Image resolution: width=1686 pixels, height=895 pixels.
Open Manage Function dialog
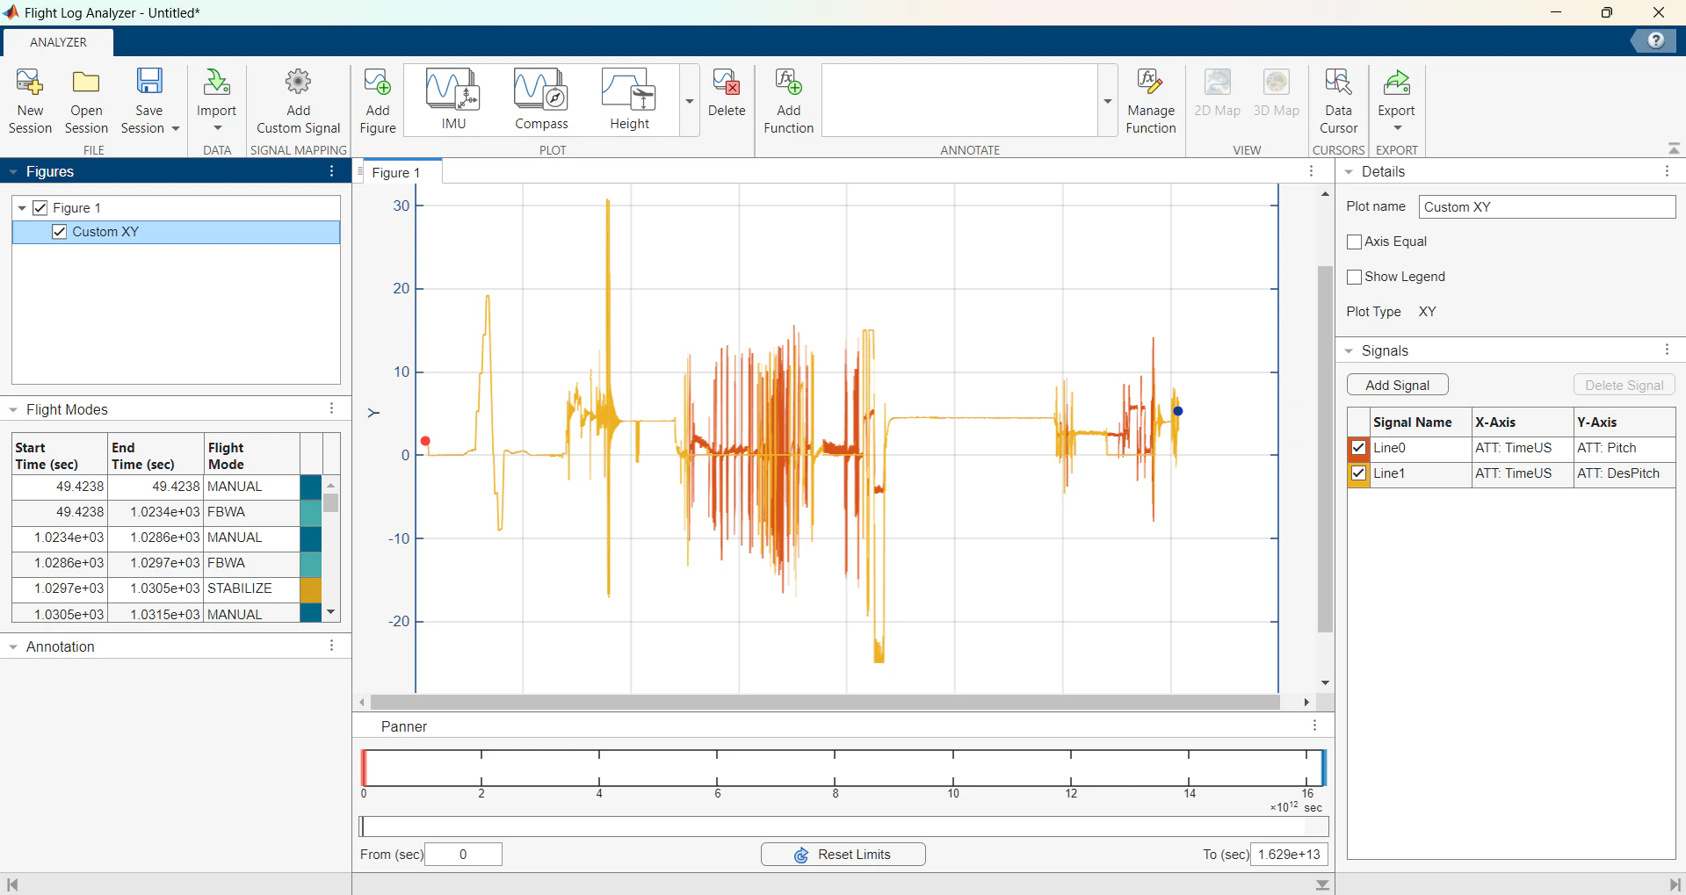pos(1150,100)
